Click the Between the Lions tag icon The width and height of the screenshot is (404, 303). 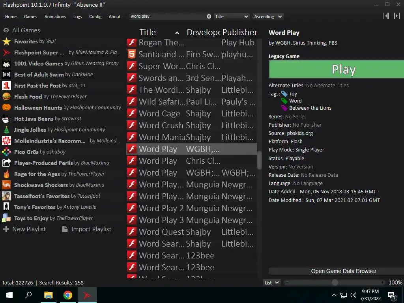click(284, 108)
